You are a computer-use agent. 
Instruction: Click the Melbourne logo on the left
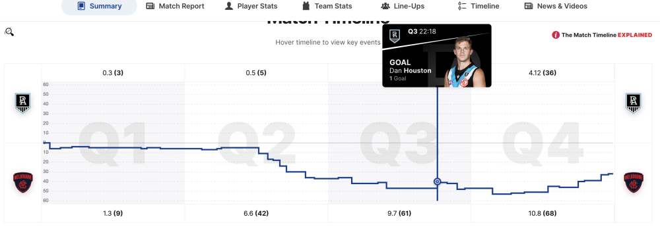tap(22, 183)
